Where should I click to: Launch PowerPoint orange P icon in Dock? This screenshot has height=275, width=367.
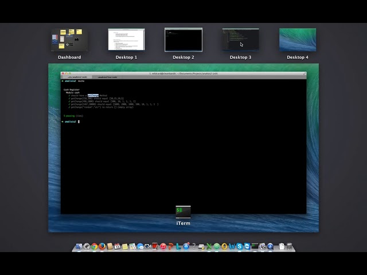[171, 246]
